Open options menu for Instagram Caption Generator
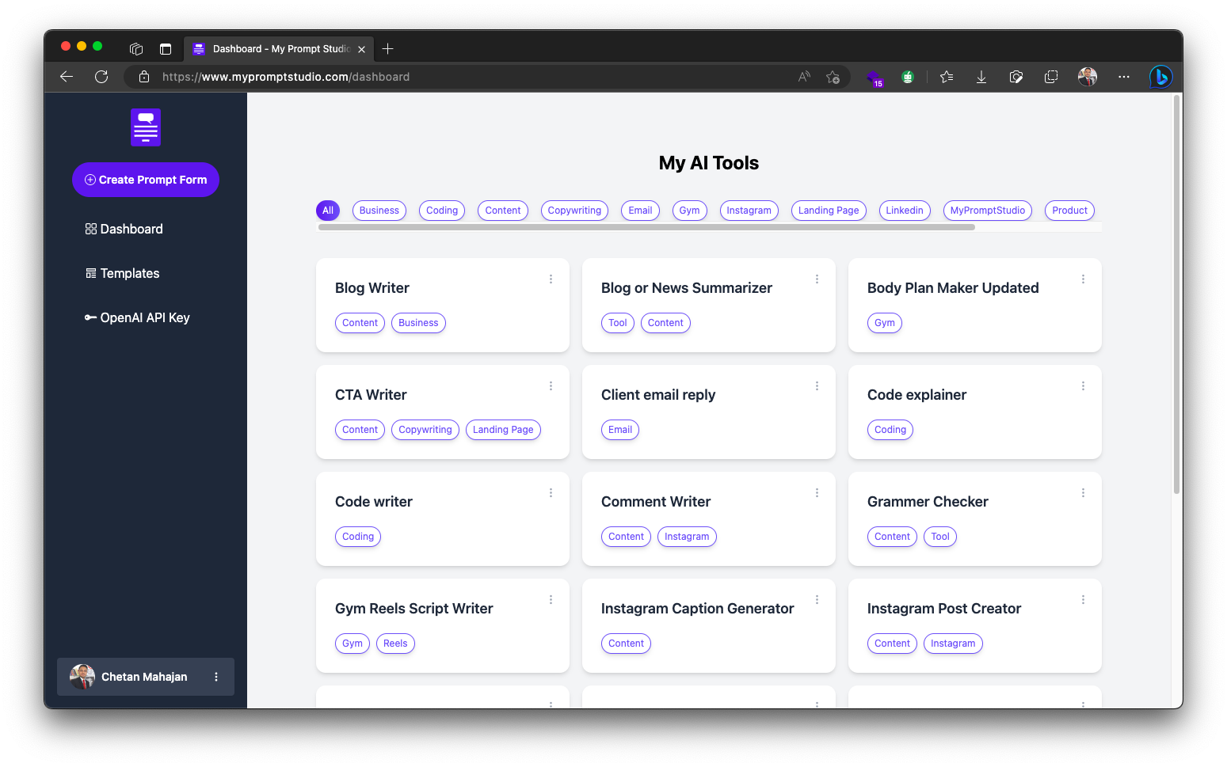 point(817,600)
